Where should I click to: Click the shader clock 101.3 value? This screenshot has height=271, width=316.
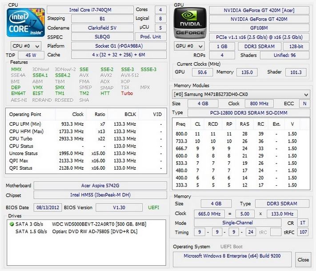296,72
